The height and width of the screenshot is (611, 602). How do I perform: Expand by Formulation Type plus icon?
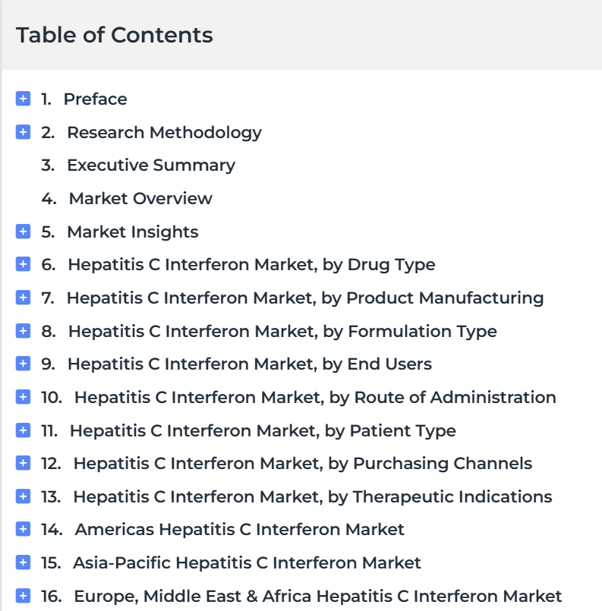coord(23,331)
